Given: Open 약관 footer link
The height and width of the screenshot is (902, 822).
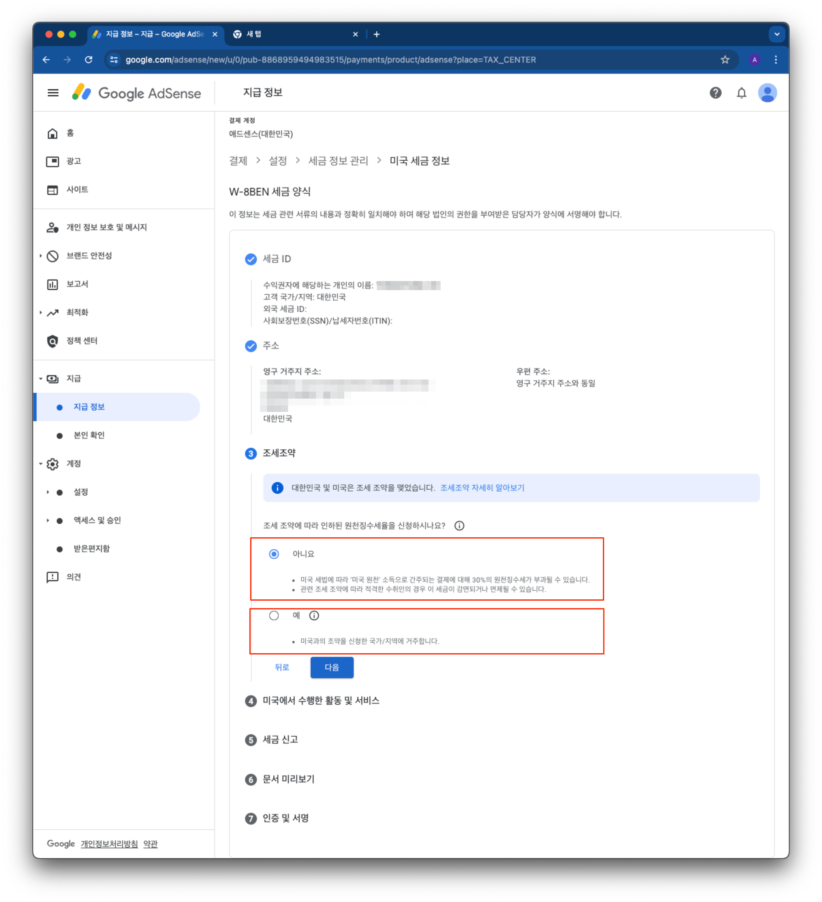Looking at the screenshot, I should click(x=150, y=843).
